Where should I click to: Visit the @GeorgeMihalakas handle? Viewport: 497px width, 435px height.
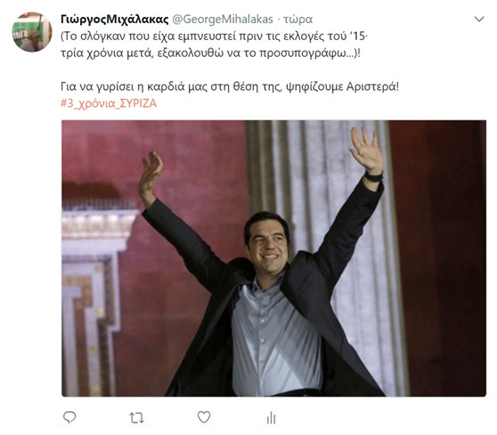(x=223, y=20)
